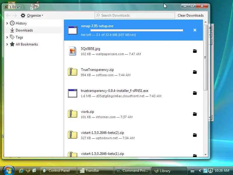Click the vistart beta(2) zip archive icon
Screen dimensions: 233x175
click(x=73, y=135)
